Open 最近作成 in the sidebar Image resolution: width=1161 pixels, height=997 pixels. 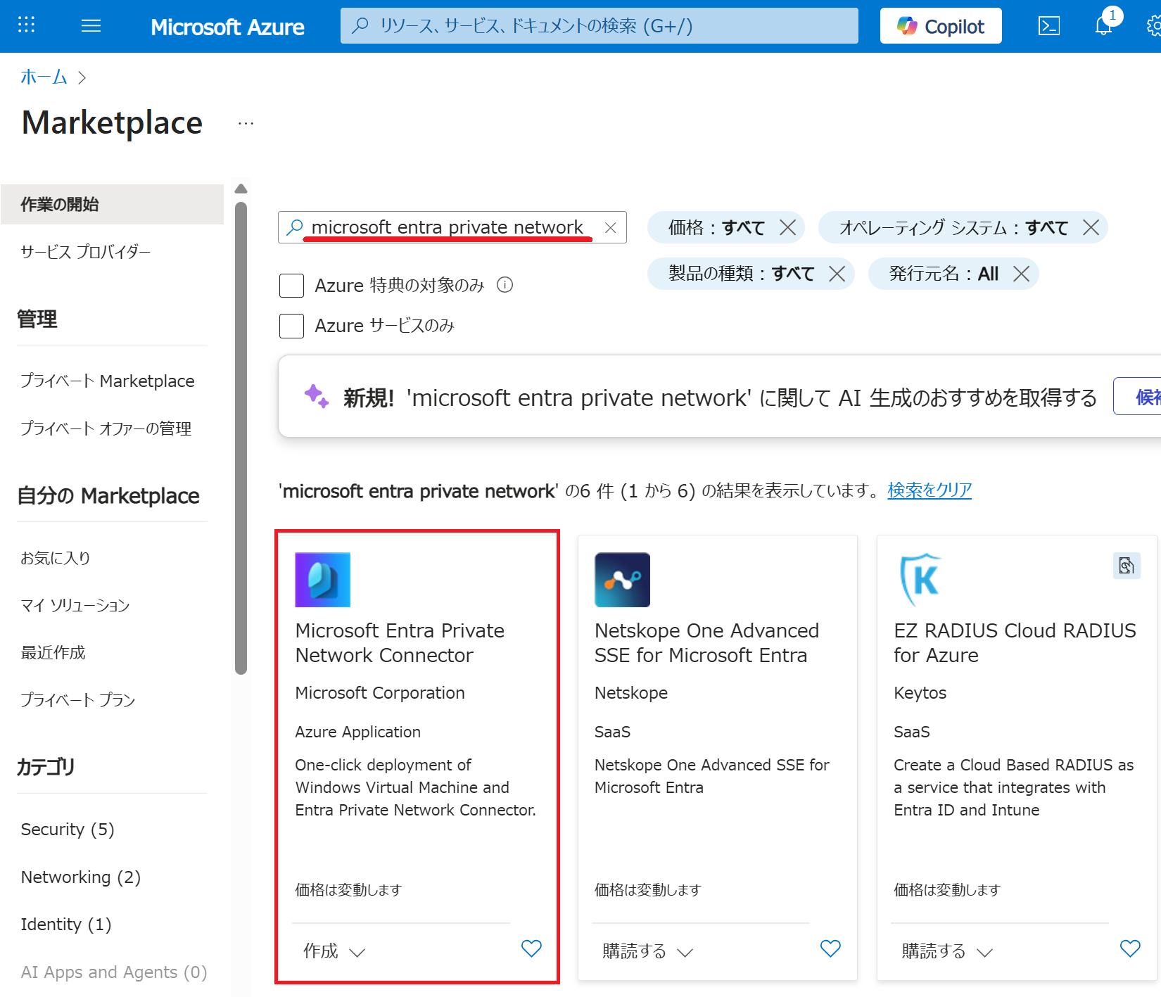(53, 652)
